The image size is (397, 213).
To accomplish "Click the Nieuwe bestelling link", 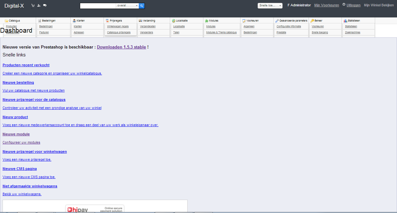I will [x=18, y=82].
